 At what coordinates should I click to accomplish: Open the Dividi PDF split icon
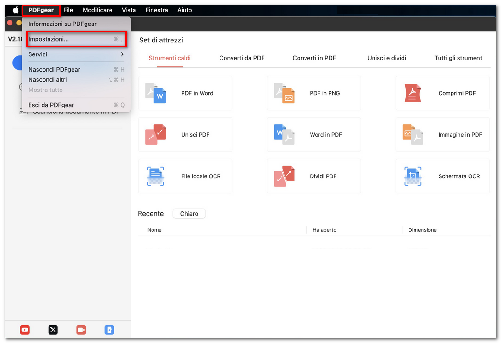point(284,176)
